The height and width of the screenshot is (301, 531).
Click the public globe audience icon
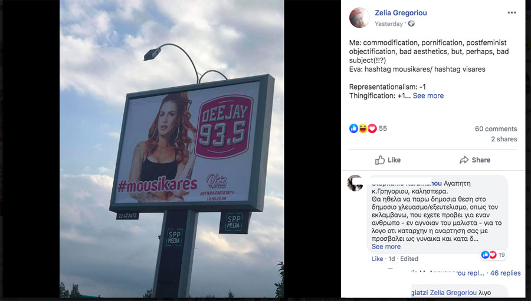coord(411,24)
